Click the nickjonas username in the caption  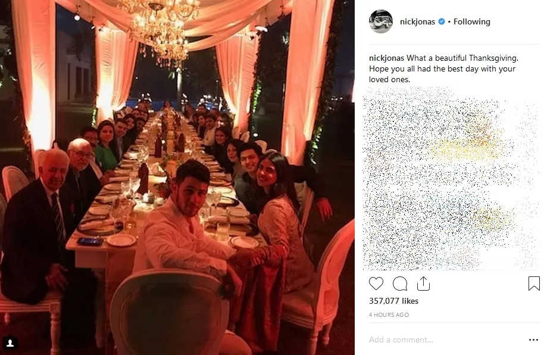(x=387, y=58)
